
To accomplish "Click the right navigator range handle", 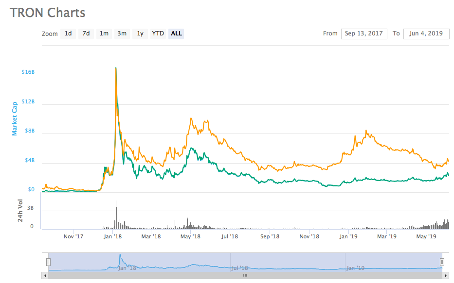I will pyautogui.click(x=442, y=262).
